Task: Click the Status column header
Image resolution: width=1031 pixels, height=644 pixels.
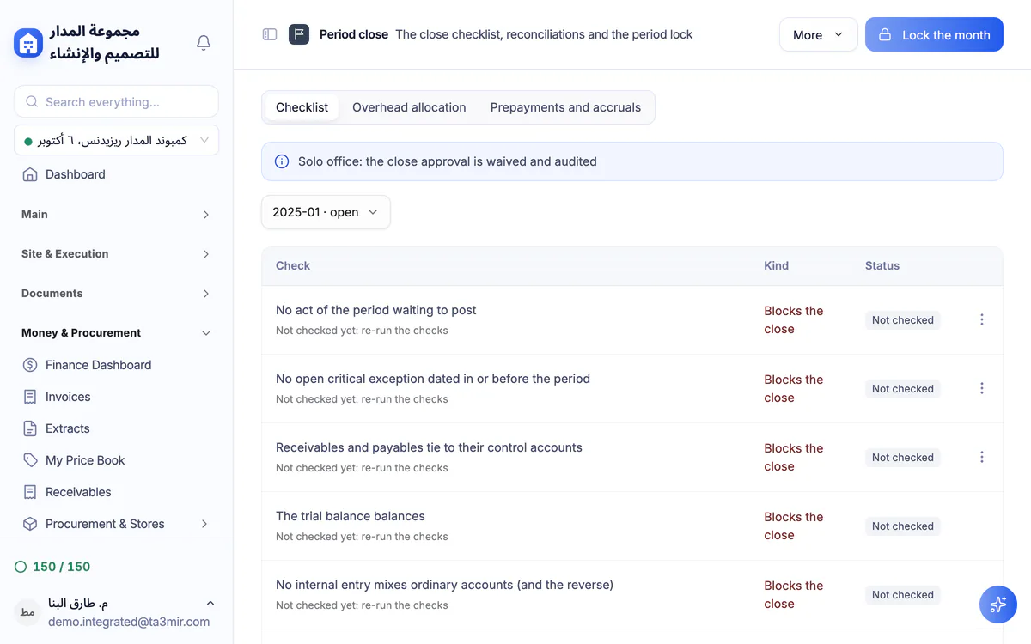Action: [x=882, y=266]
